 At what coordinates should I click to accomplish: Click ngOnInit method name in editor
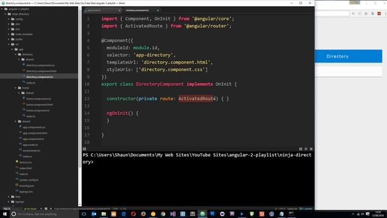[117, 113]
